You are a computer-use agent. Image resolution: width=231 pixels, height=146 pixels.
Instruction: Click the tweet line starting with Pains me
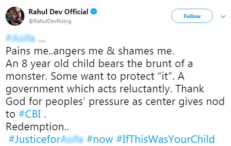(x=90, y=51)
